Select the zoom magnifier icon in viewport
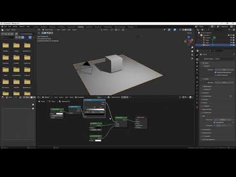 192,47
